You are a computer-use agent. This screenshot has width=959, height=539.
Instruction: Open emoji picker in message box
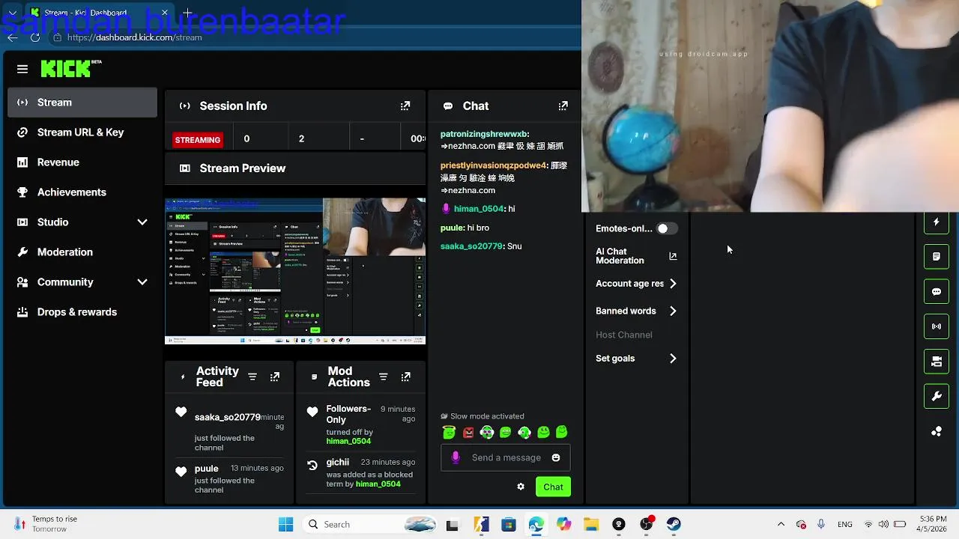556,457
